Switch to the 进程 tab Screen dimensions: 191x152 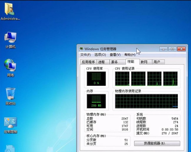pyautogui.click(x=103, y=62)
